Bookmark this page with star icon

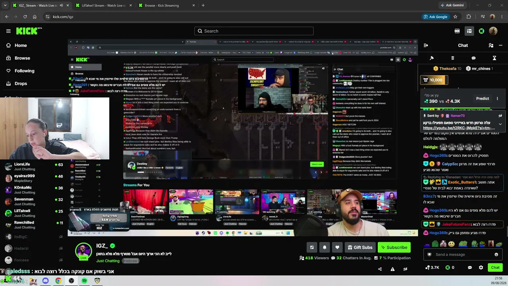click(x=455, y=17)
